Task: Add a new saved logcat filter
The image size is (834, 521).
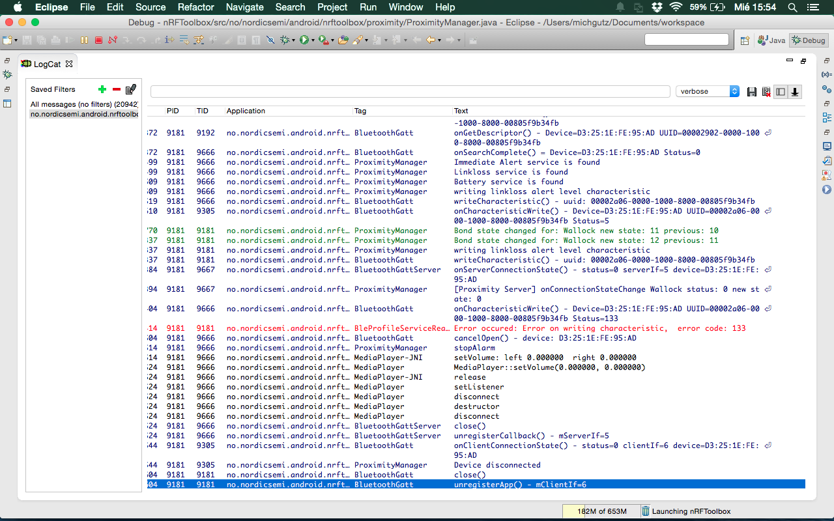Action: click(102, 89)
